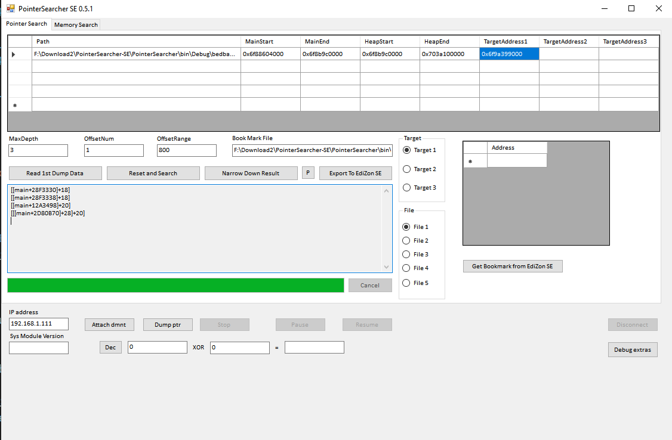672x440 pixels.
Task: Edit the OffsetRange field
Action: coord(186,150)
